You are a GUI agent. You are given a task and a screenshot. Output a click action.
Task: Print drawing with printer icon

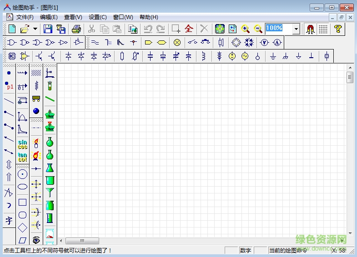coord(76,29)
